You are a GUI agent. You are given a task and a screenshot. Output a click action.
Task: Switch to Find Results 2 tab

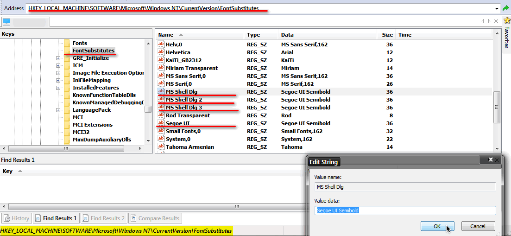click(x=104, y=218)
